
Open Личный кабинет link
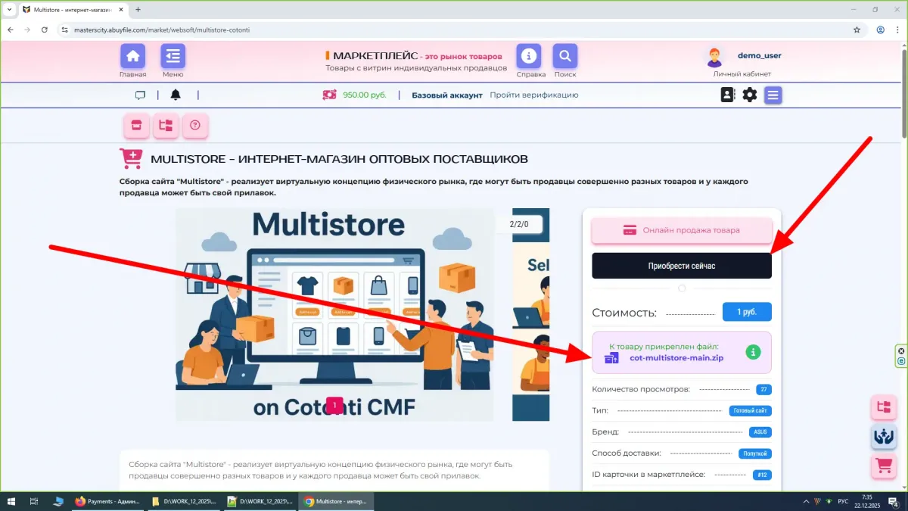pyautogui.click(x=742, y=74)
